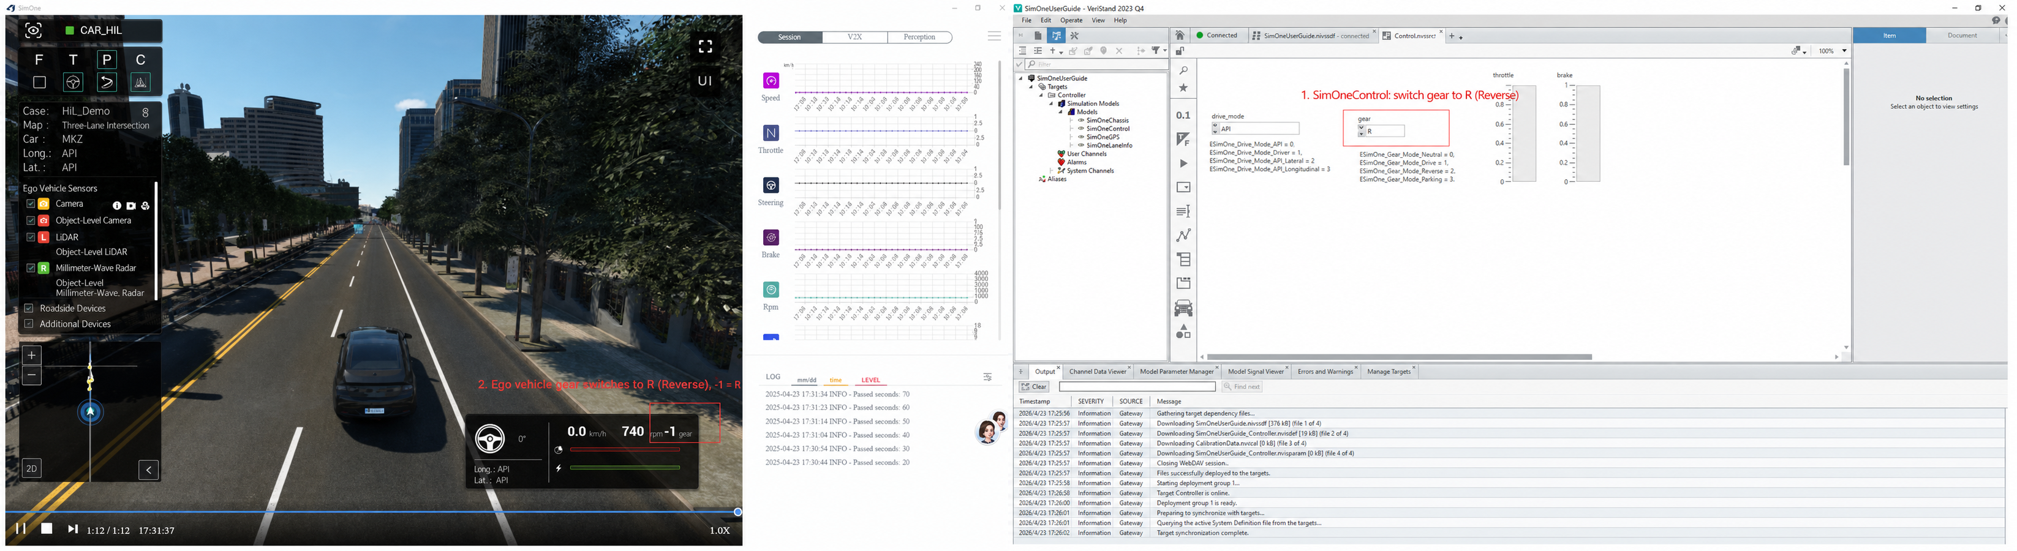
Task: Click the camera view icon beside CAR_HIL
Action: coord(33,31)
